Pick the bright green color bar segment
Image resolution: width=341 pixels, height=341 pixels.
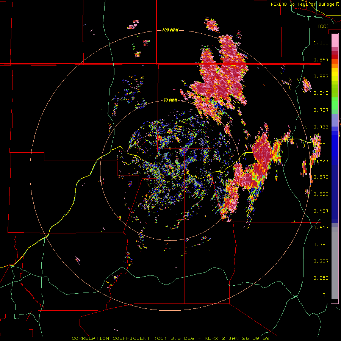335,103
